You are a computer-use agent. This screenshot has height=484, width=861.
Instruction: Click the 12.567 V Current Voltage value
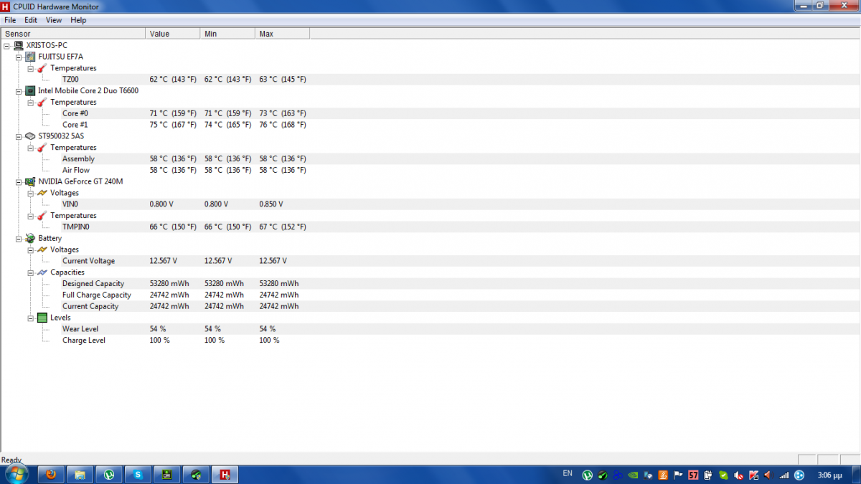point(163,261)
